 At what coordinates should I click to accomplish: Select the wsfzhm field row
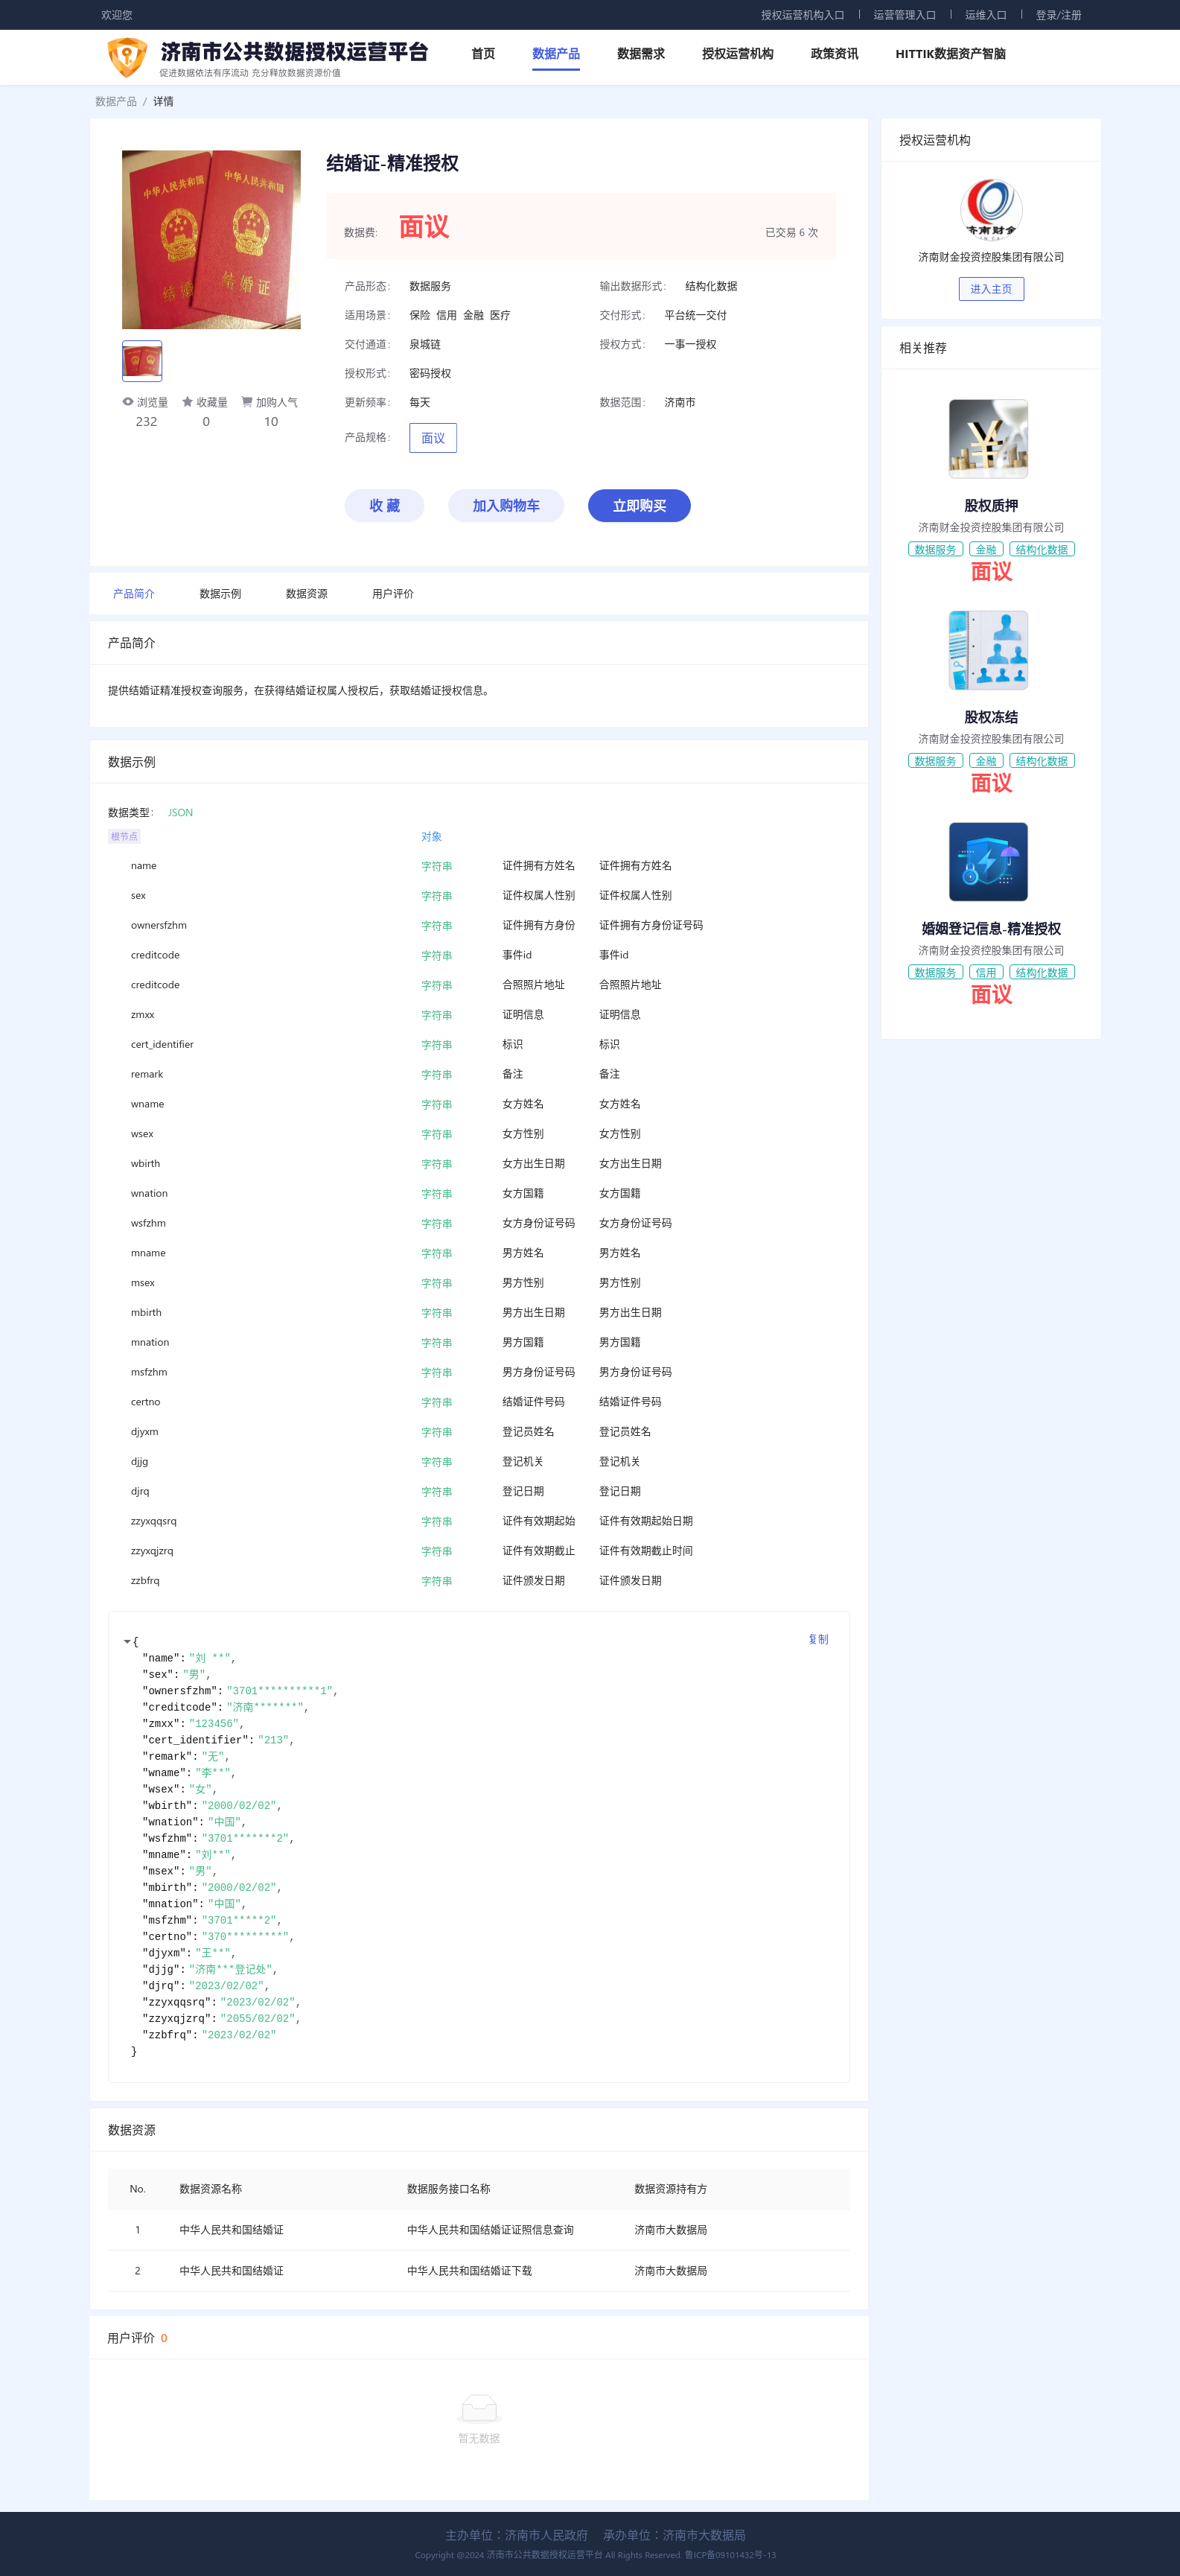coord(479,1224)
